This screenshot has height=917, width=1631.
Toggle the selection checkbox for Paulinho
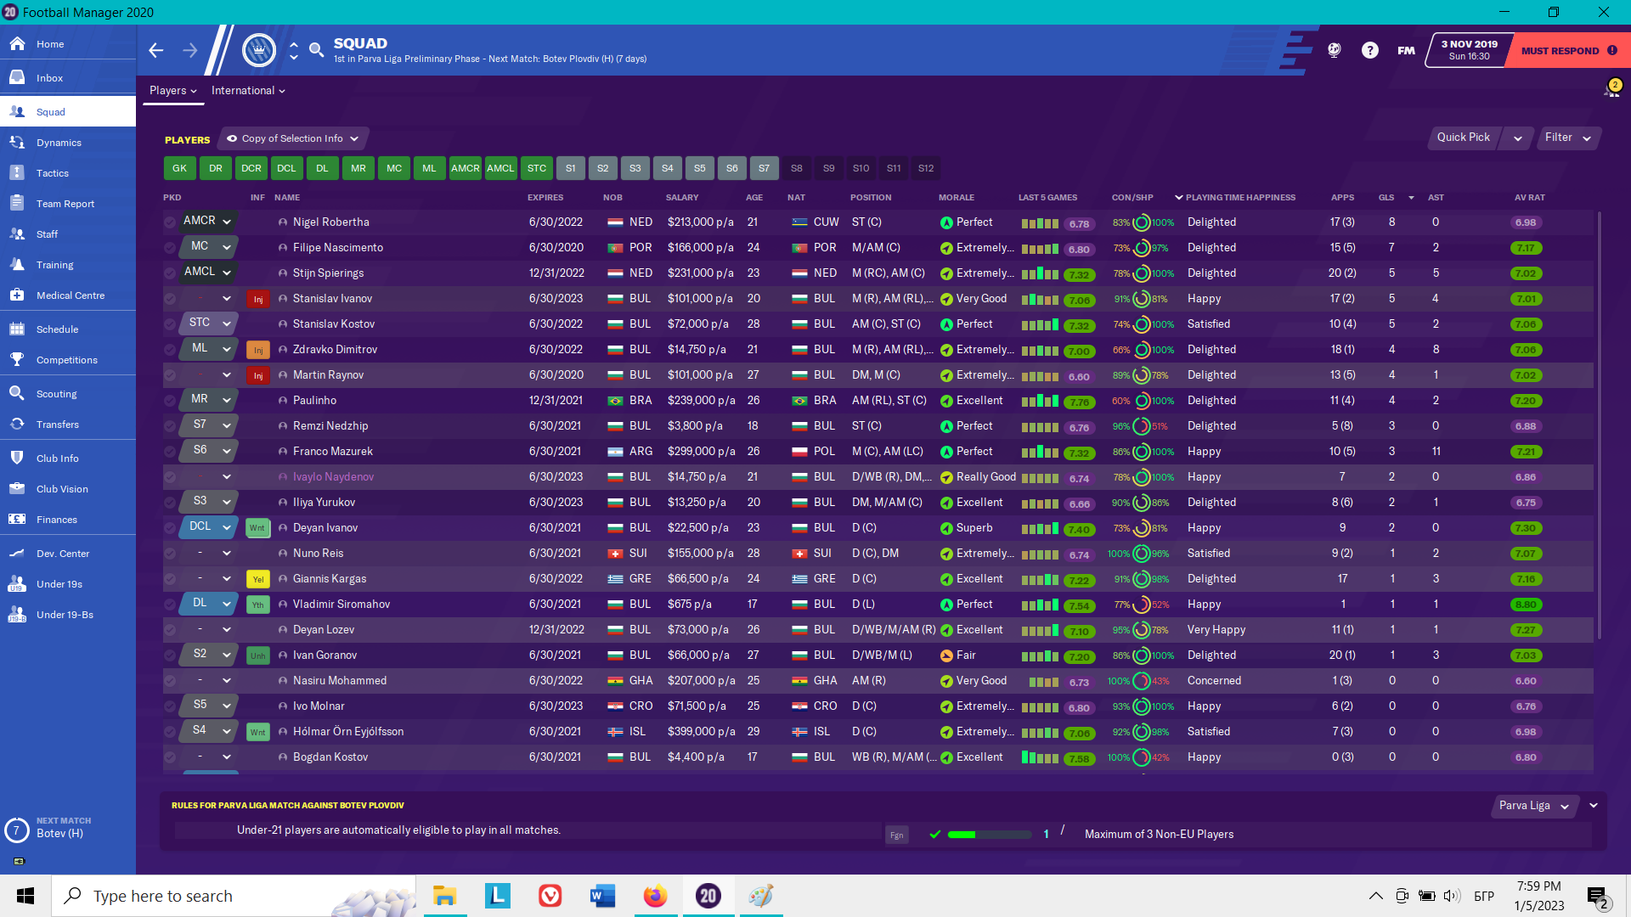point(170,401)
